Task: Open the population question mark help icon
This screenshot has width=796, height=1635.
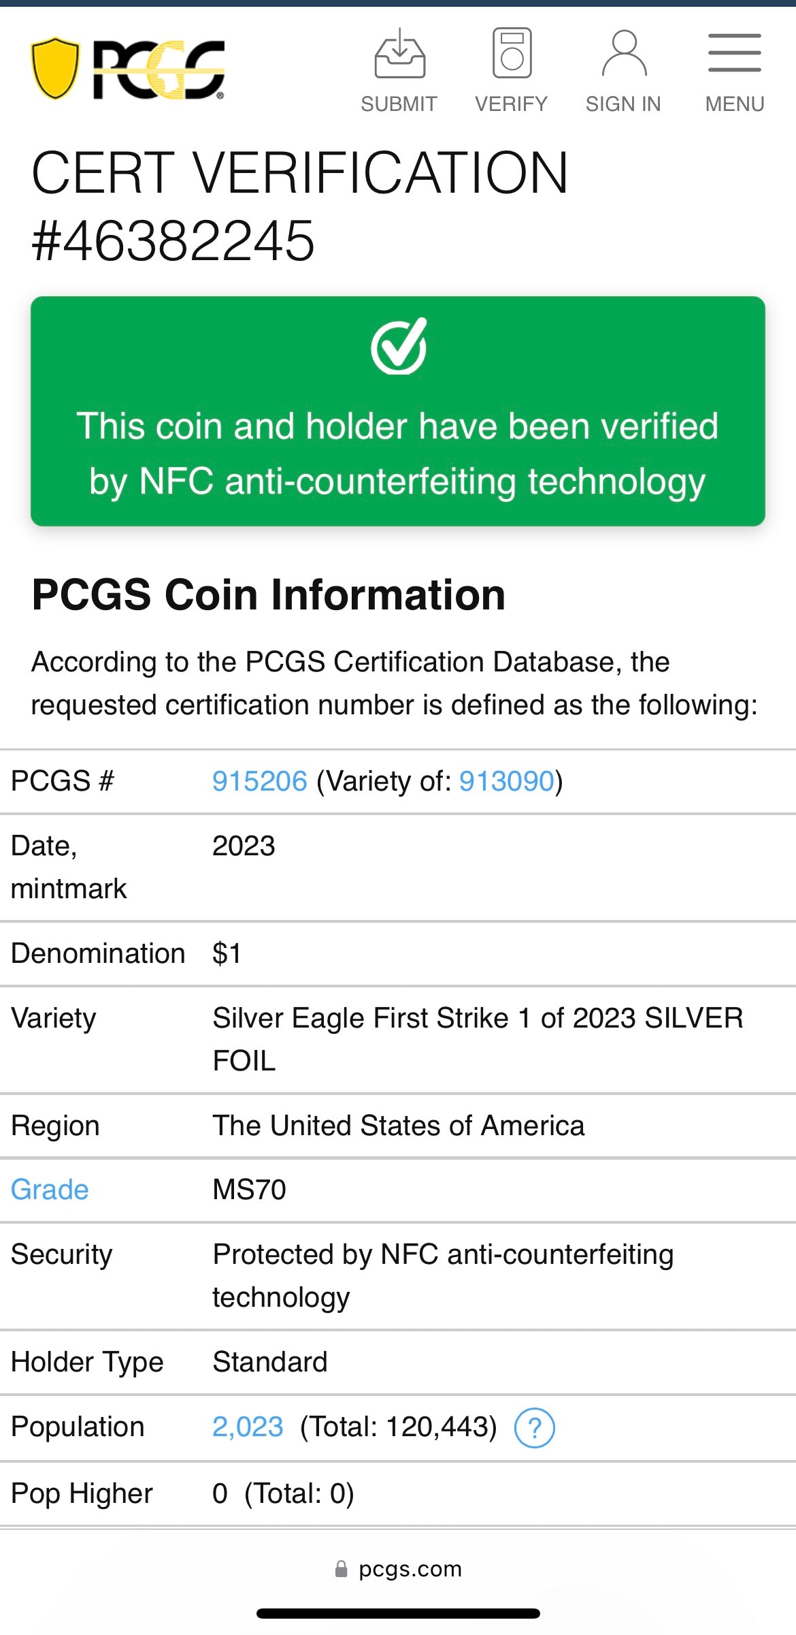Action: (537, 1427)
